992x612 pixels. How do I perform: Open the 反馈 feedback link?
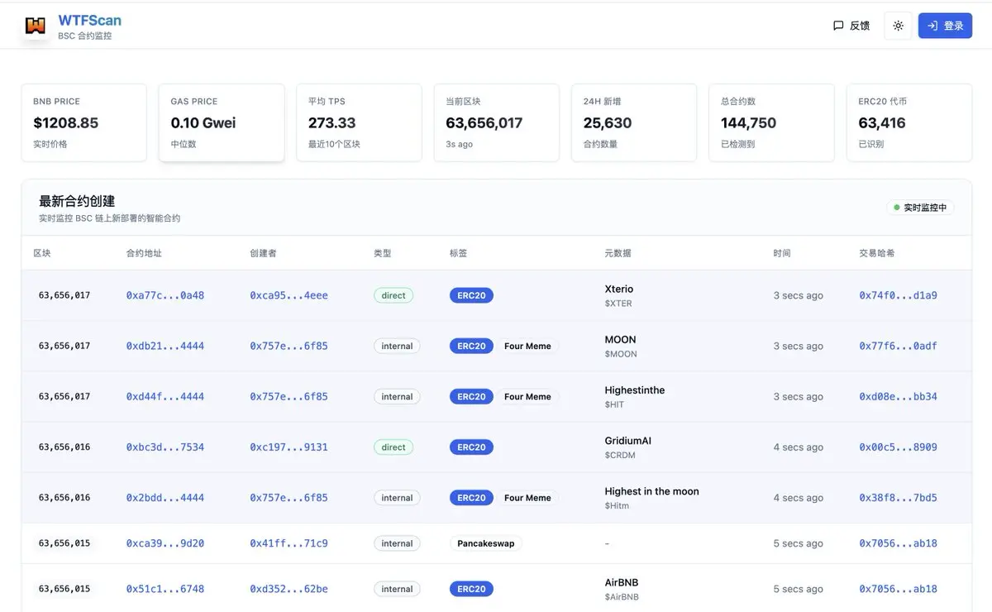point(851,26)
